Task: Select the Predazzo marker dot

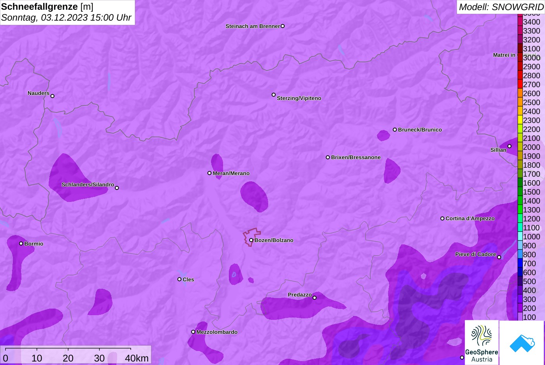Action: 315,298
